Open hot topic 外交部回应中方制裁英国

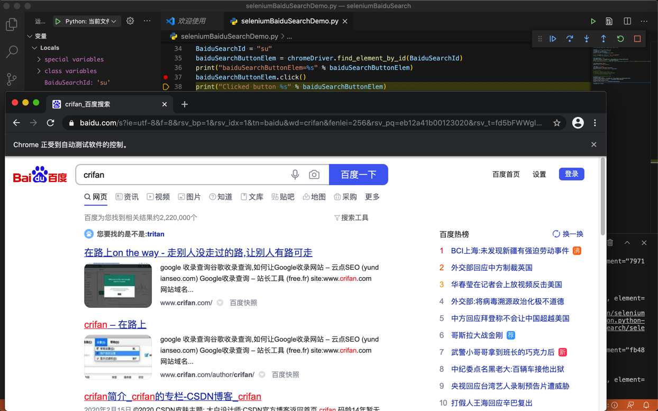[492, 268]
